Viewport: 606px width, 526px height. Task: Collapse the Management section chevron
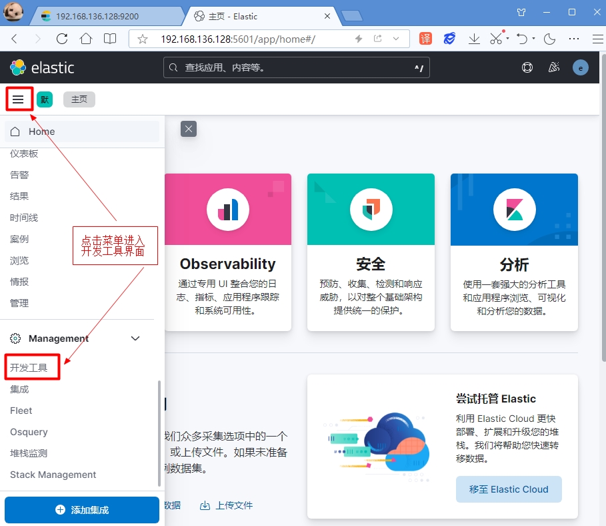click(x=135, y=338)
